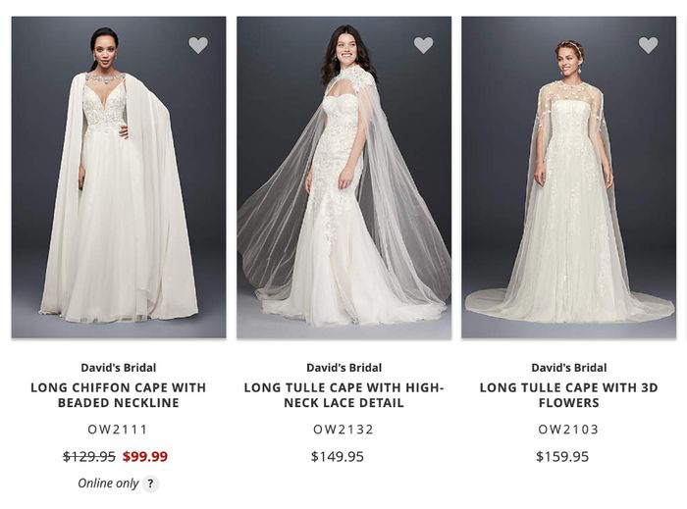The width and height of the screenshot is (687, 509).
Task: Open the Online only question mark tooltip
Action: [x=150, y=484]
